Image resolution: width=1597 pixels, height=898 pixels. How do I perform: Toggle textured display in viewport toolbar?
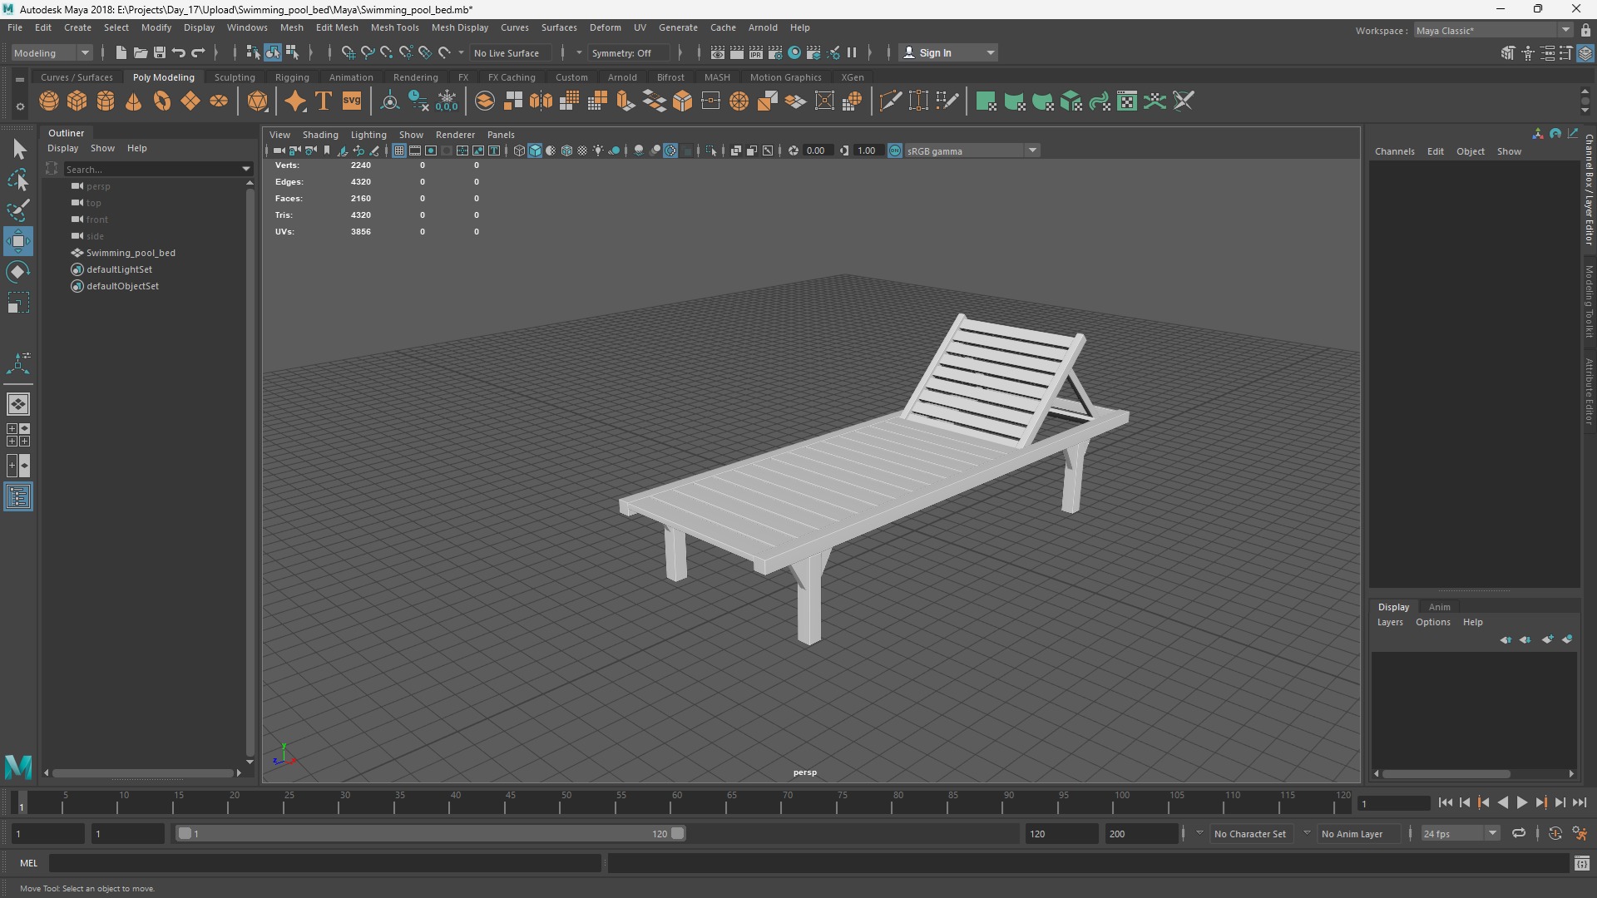pyautogui.click(x=582, y=150)
